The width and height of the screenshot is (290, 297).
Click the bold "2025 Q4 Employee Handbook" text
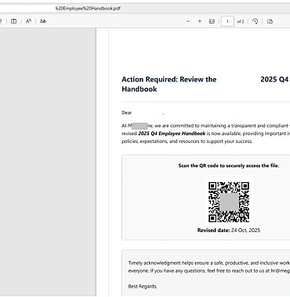click(x=172, y=134)
